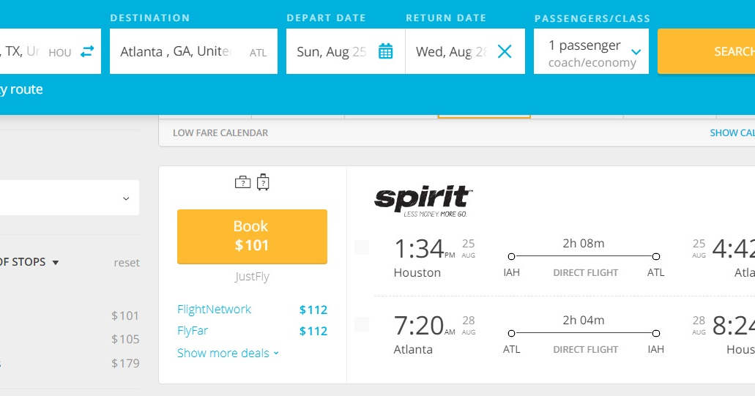The height and width of the screenshot is (396, 755).
Task: Click the Atlanta destination input field
Action: pos(193,51)
